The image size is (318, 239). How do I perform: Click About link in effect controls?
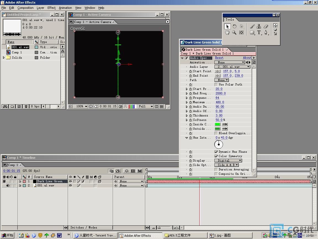point(247,58)
